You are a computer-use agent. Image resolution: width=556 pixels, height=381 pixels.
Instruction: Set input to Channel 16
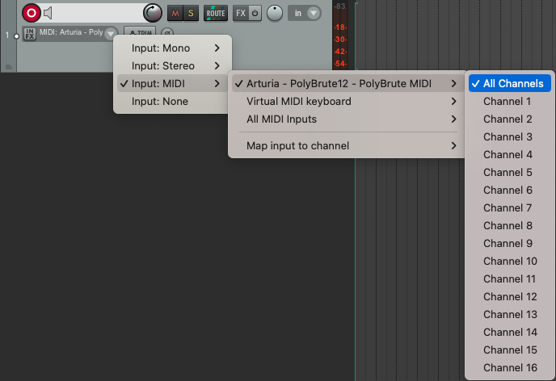[x=510, y=367]
